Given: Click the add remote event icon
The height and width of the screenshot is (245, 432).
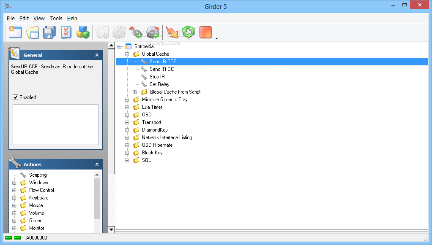Looking at the screenshot, I should (136, 32).
